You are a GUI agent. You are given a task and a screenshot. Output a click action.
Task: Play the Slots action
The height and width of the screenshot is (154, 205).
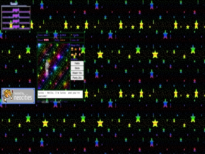click(x=77, y=68)
